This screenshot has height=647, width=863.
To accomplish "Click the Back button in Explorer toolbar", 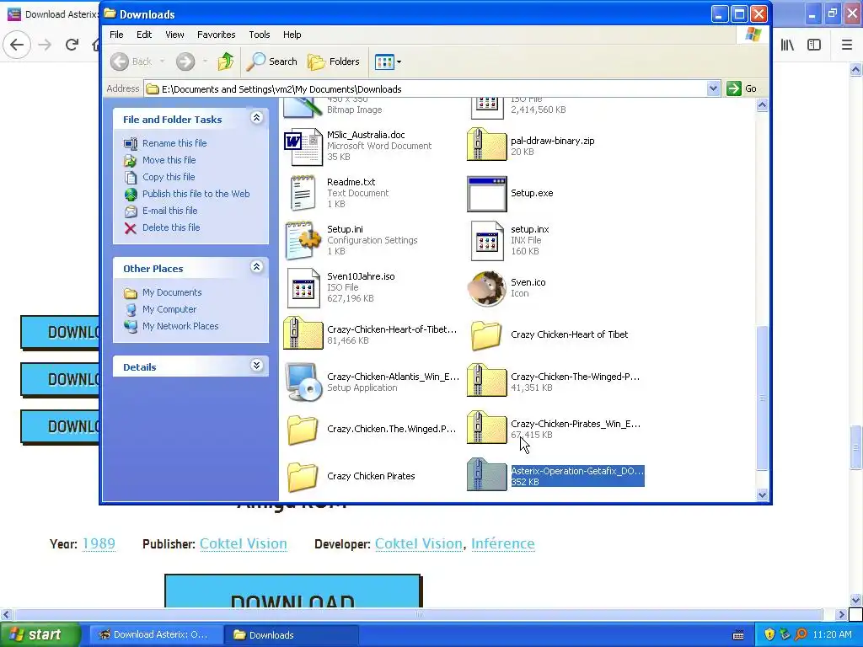I will click(131, 61).
